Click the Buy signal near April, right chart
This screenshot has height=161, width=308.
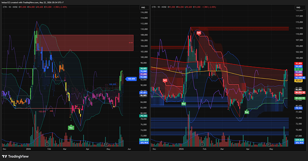click(x=247, y=112)
